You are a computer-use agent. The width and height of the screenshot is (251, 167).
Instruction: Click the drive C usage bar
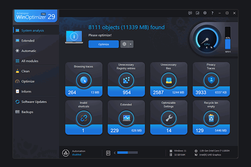(x=128, y=153)
